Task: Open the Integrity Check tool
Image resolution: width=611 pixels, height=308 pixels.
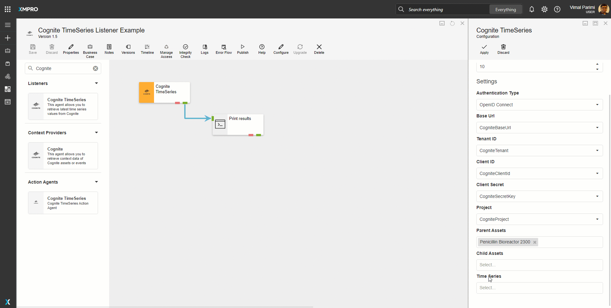Action: [x=185, y=51]
